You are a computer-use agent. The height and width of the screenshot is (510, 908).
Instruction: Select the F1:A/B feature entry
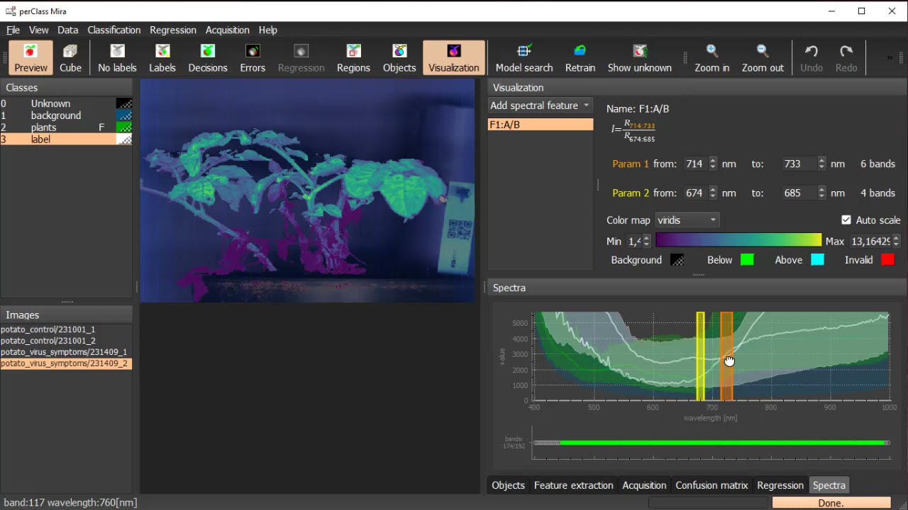[x=540, y=125]
